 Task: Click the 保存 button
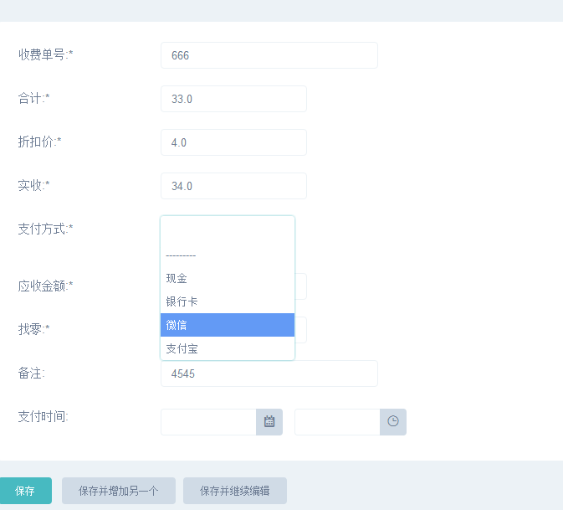[25, 491]
